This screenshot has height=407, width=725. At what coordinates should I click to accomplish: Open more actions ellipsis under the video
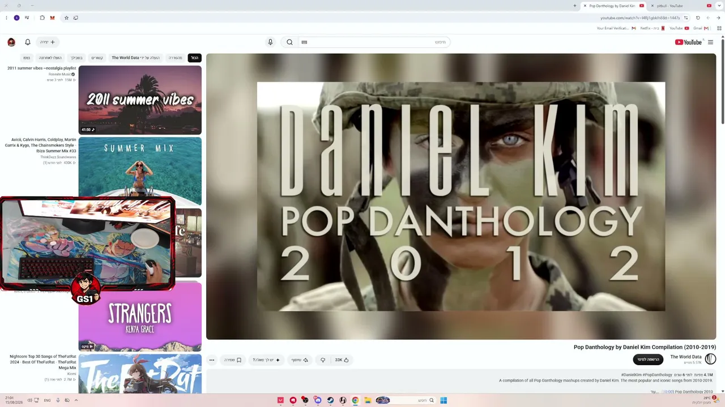click(x=212, y=360)
